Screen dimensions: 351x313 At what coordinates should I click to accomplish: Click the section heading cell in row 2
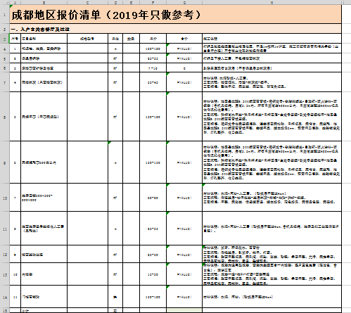pos(175,29)
